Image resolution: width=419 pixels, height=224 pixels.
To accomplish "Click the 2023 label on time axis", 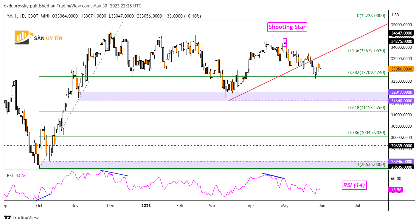I will (146, 205).
